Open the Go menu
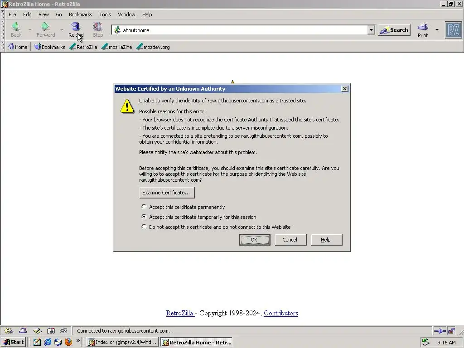 coord(59,14)
